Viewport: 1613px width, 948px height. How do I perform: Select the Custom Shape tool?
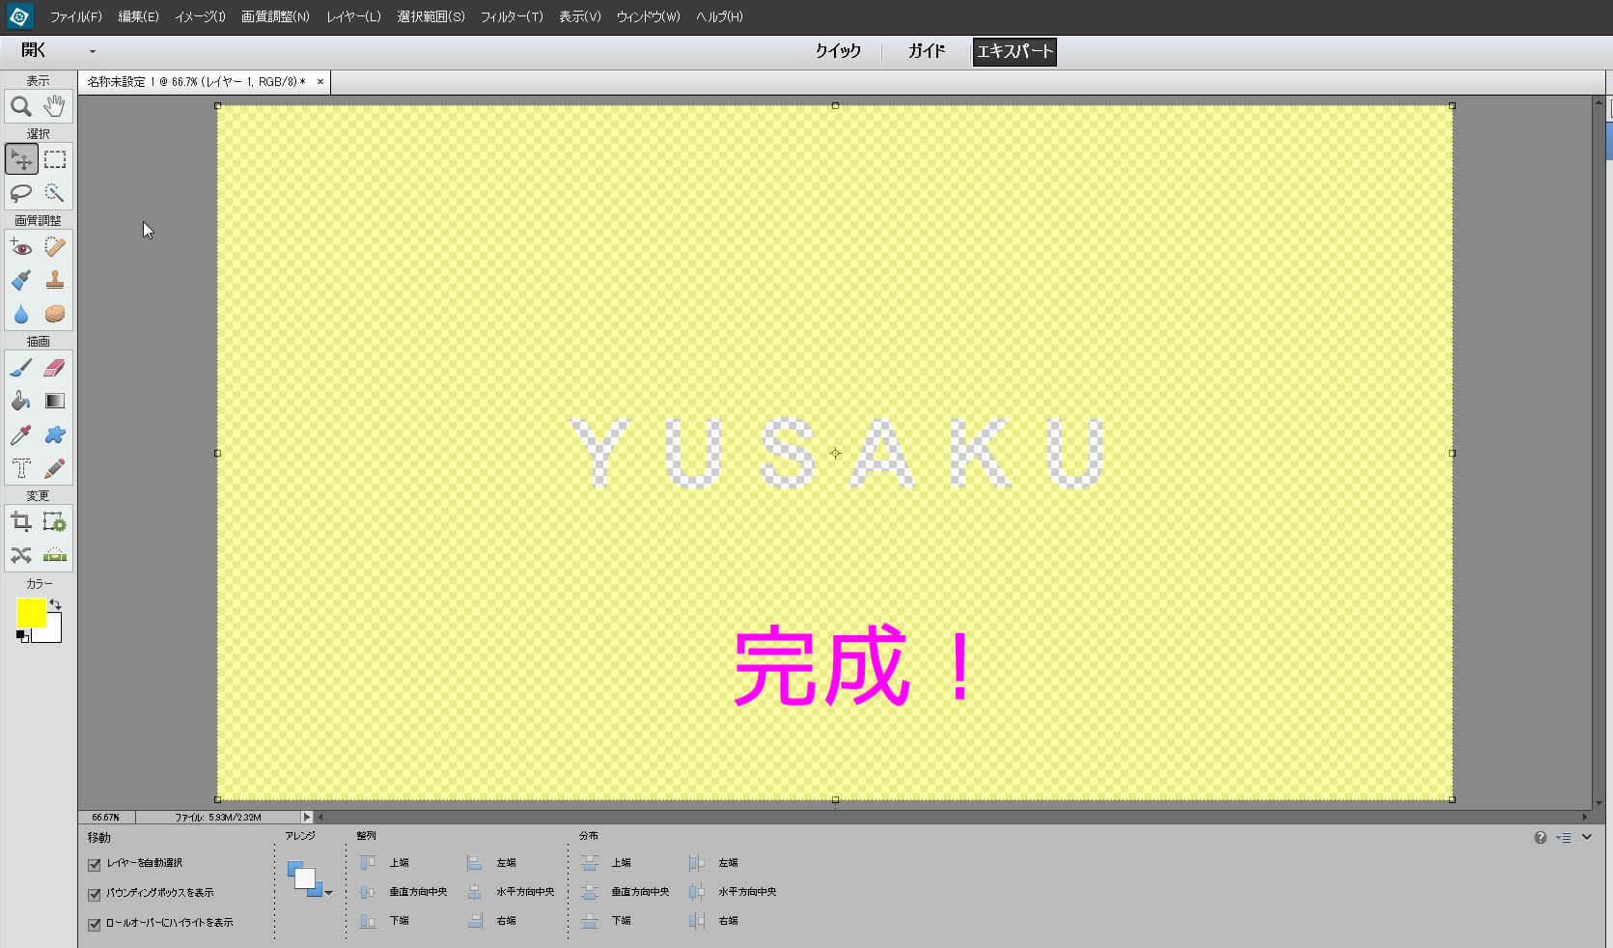click(x=55, y=435)
